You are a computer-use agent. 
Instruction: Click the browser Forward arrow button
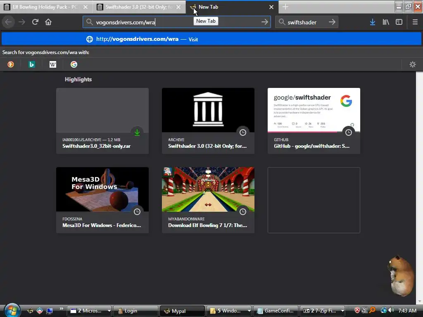point(22,22)
